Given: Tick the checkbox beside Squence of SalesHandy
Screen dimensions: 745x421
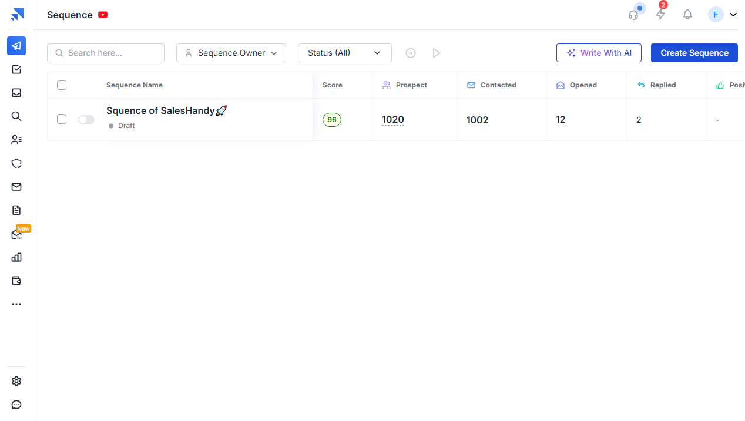Looking at the screenshot, I should (62, 119).
